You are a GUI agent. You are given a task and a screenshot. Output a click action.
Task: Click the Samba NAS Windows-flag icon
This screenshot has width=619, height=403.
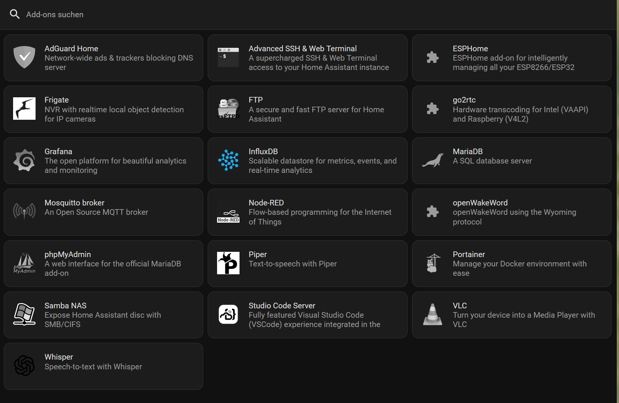[x=24, y=314]
